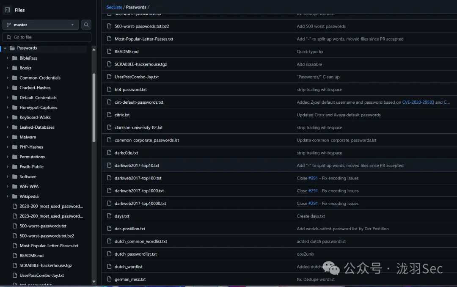Click file icon beside dutch_passwordlist.txt

tap(109, 254)
